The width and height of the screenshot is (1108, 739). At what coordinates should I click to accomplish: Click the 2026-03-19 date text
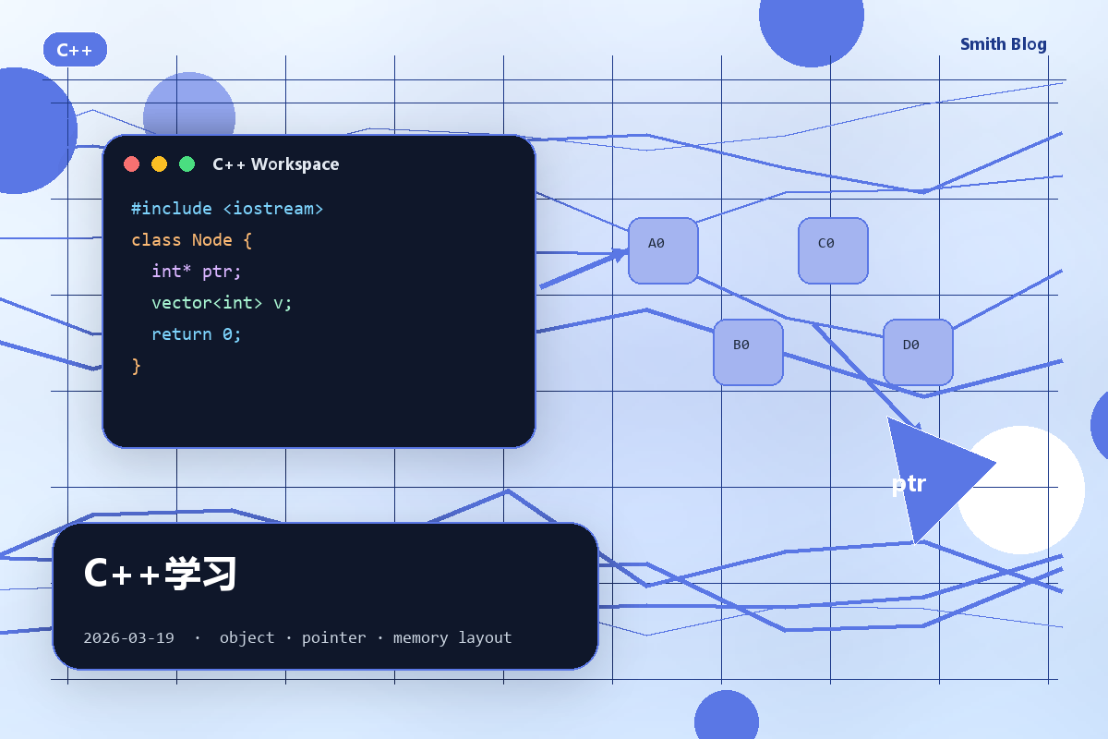(x=128, y=637)
